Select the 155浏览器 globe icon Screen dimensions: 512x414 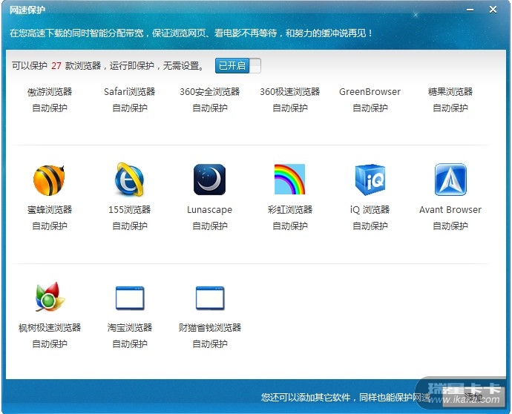(130, 180)
